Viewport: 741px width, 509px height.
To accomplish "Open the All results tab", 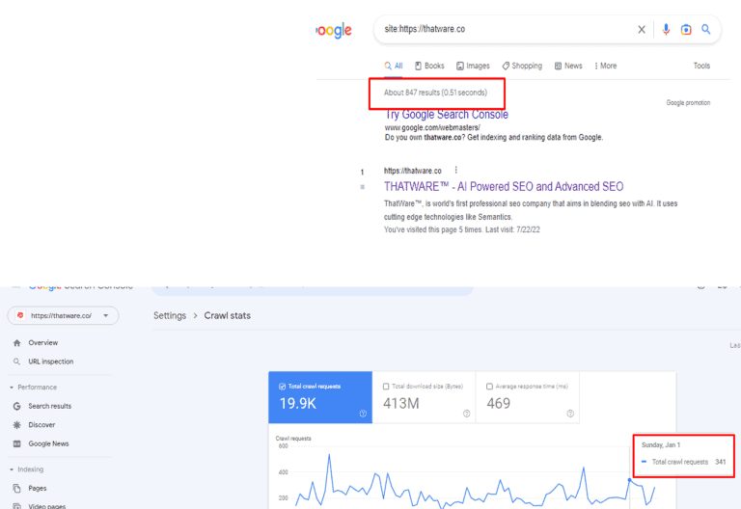I will [394, 67].
